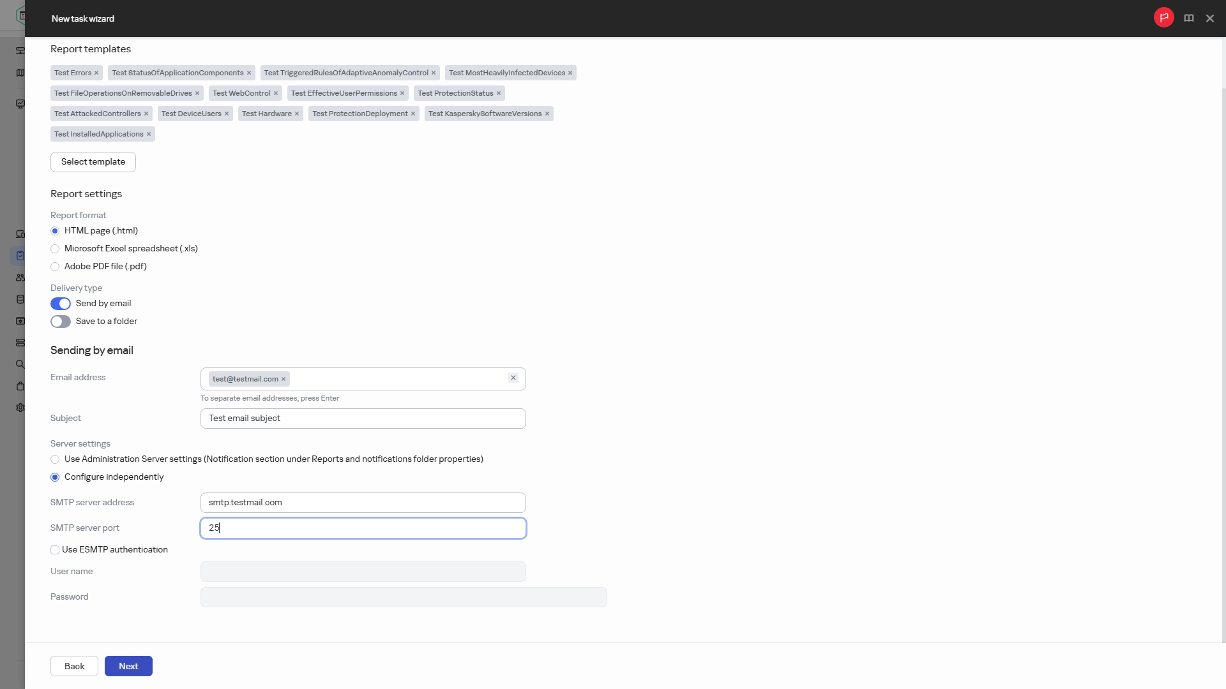Remove test@testmail.com email chip
The image size is (1226, 689).
[283, 380]
